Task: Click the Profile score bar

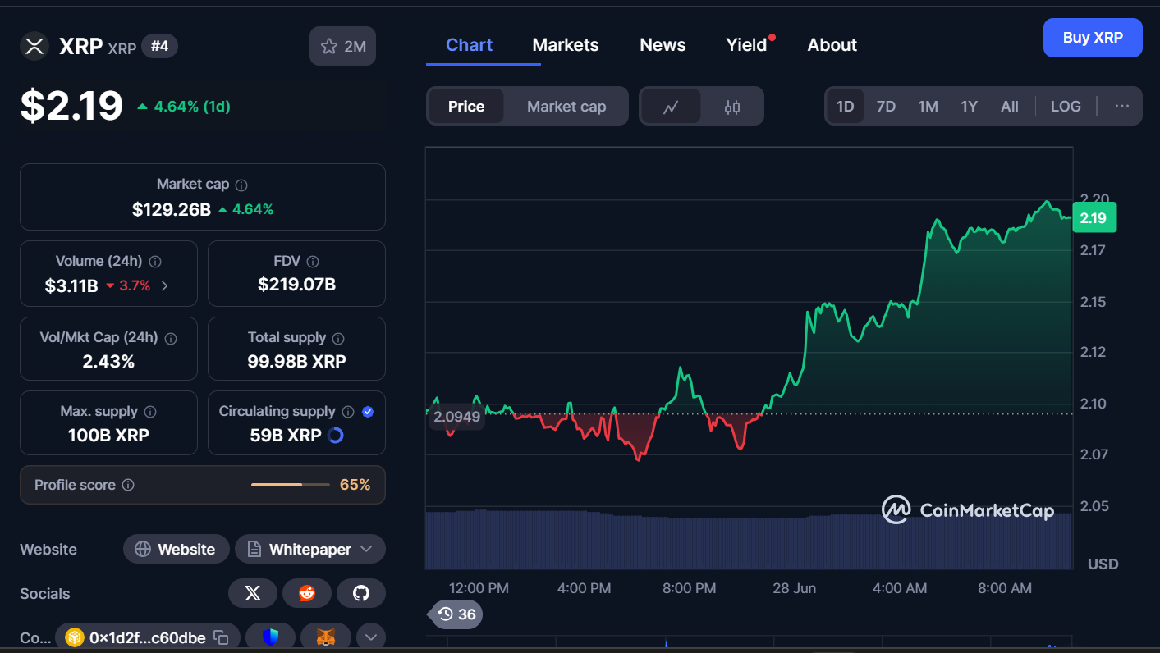Action: [290, 485]
